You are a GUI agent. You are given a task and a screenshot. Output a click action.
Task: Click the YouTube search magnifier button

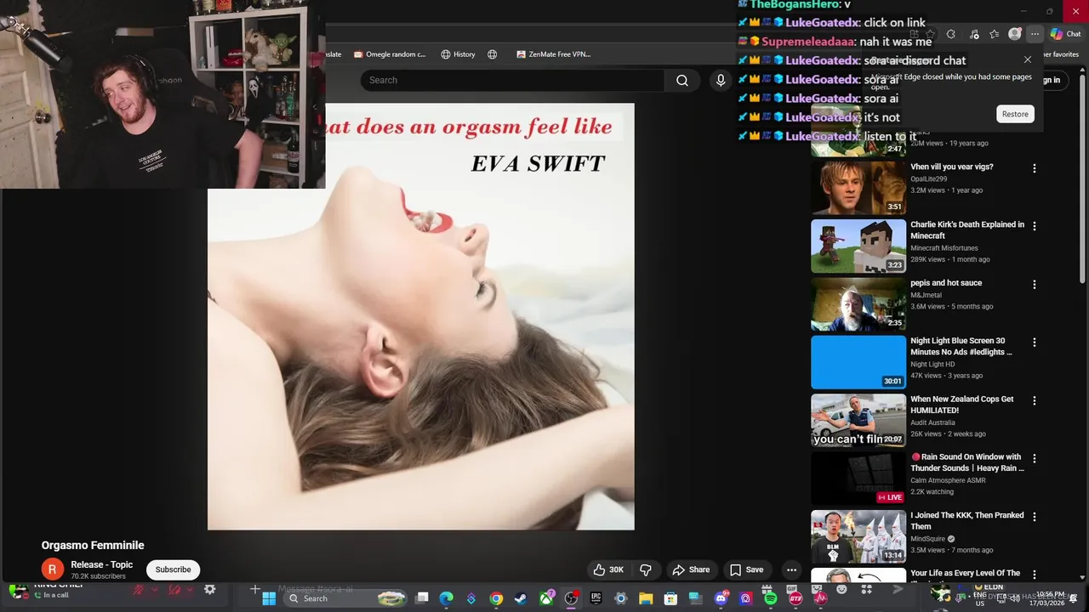tap(682, 80)
